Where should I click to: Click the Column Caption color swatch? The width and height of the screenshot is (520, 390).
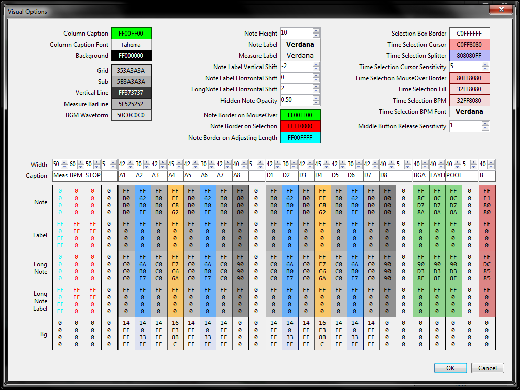pos(131,34)
